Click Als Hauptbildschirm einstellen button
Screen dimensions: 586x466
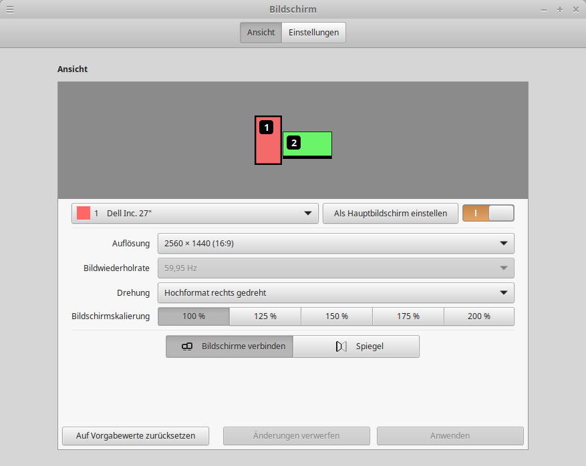click(390, 213)
